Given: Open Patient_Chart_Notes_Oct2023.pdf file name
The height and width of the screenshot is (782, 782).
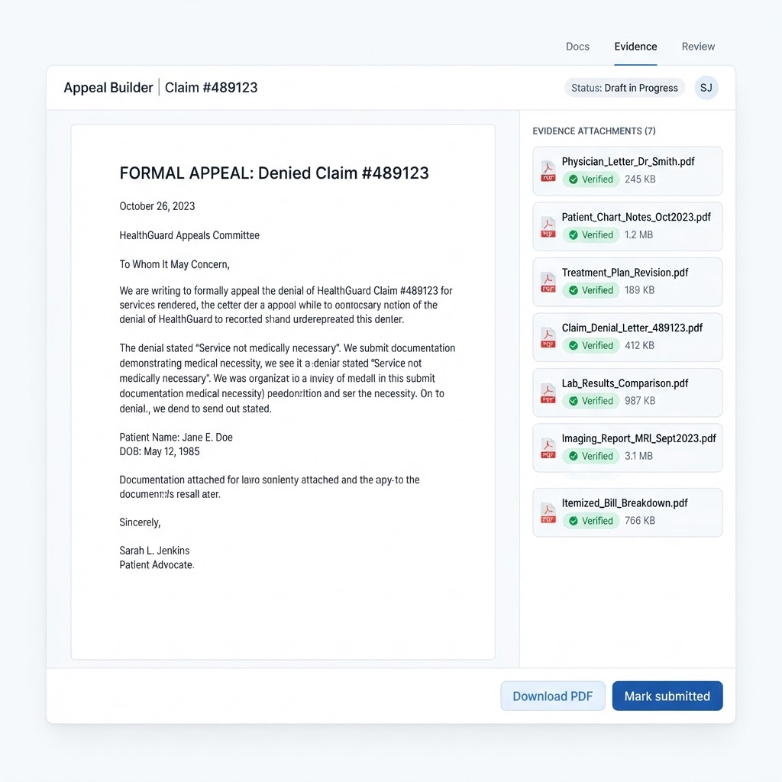Looking at the screenshot, I should tap(636, 217).
